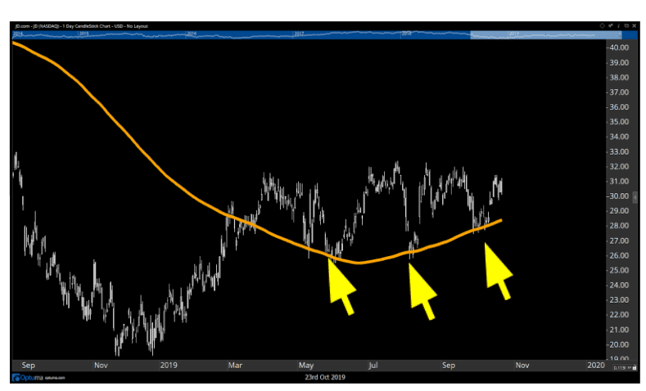Click the 25.00 price label
The width and height of the screenshot is (646, 391).
point(619,271)
